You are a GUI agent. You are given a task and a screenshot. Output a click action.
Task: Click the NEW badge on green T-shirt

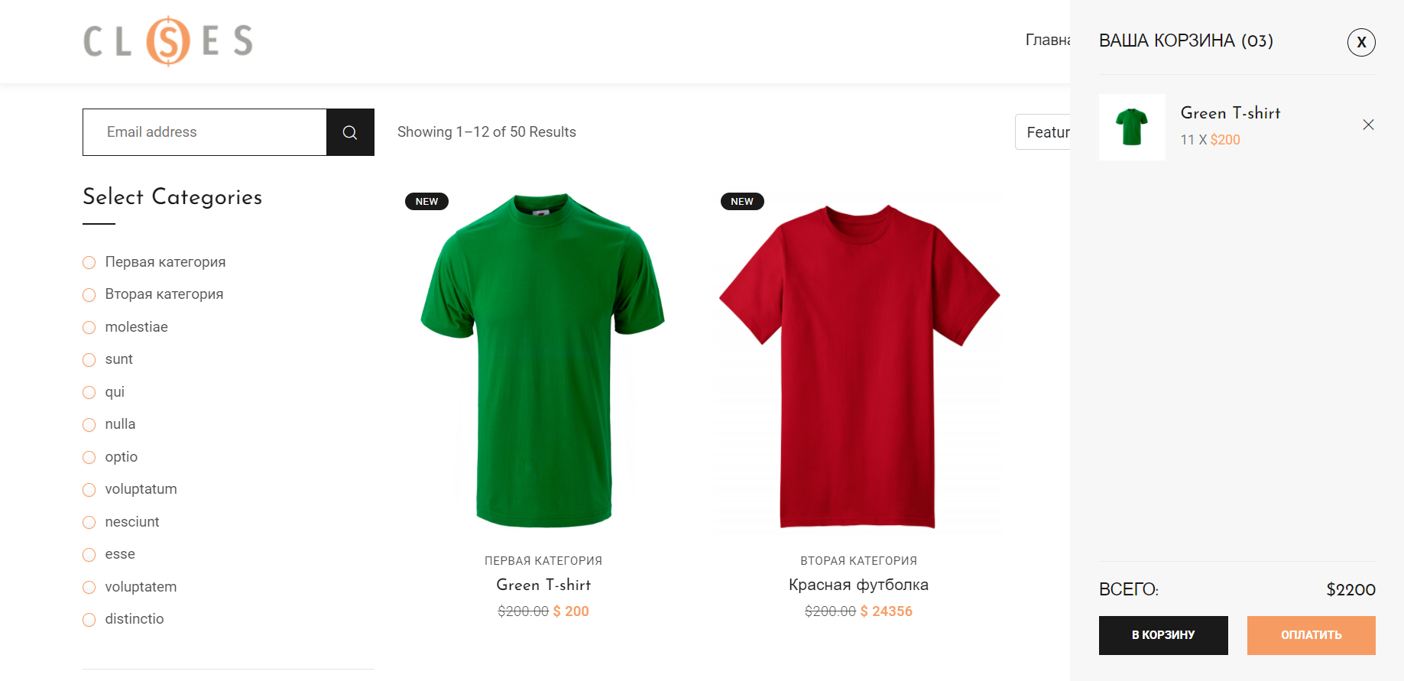point(426,202)
